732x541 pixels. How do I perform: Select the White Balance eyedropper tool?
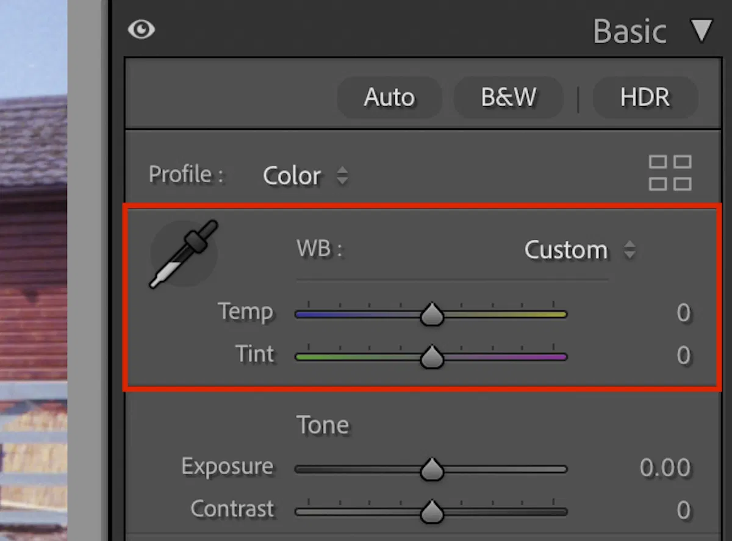(x=183, y=254)
